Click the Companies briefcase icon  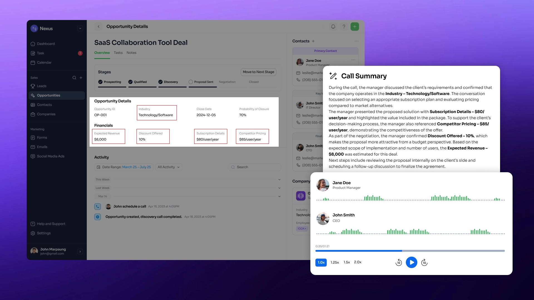(x=33, y=114)
